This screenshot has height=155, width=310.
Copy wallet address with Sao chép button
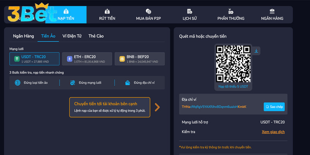(274, 107)
